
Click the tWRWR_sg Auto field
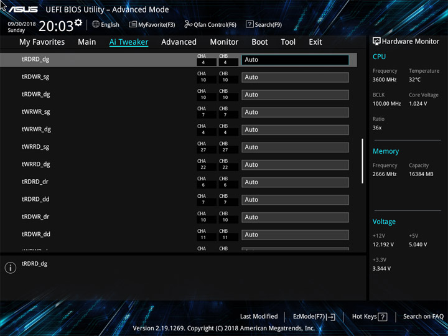[295, 112]
